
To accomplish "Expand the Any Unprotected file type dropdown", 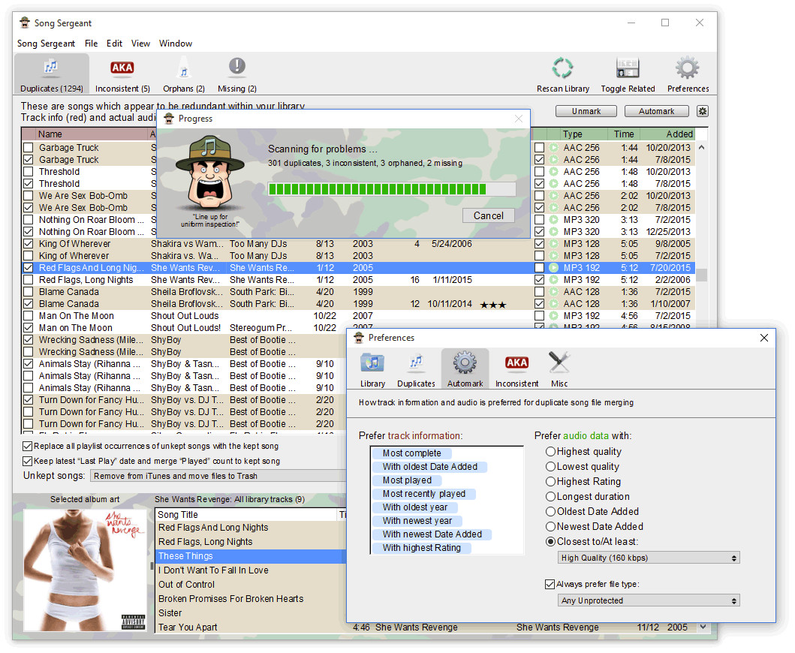I will (649, 600).
